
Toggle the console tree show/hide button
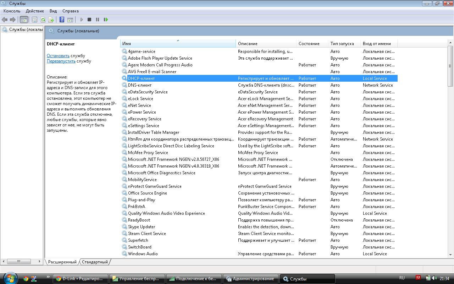pyautogui.click(x=24, y=20)
